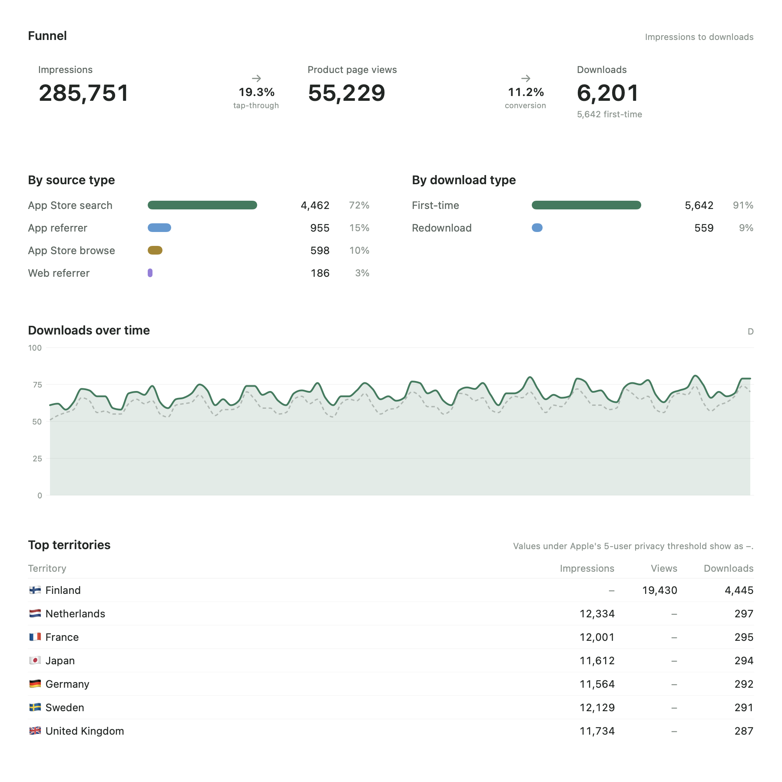This screenshot has height=782, width=782.
Task: Click the 72% source share value
Action: click(359, 205)
